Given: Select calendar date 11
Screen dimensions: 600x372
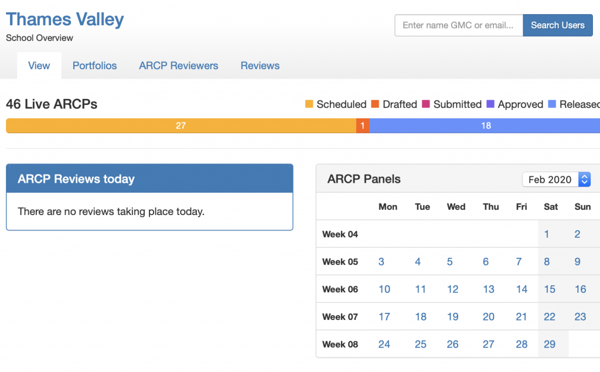Looking at the screenshot, I should coord(420,289).
